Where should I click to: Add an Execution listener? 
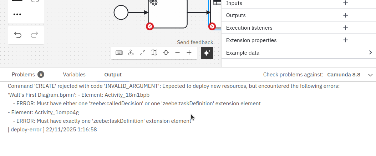[x=345, y=28]
